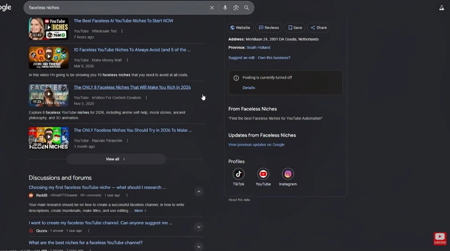
Task: Click the Reviews button in the business panel
Action: [269, 28]
